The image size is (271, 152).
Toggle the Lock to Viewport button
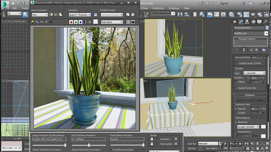95,15
